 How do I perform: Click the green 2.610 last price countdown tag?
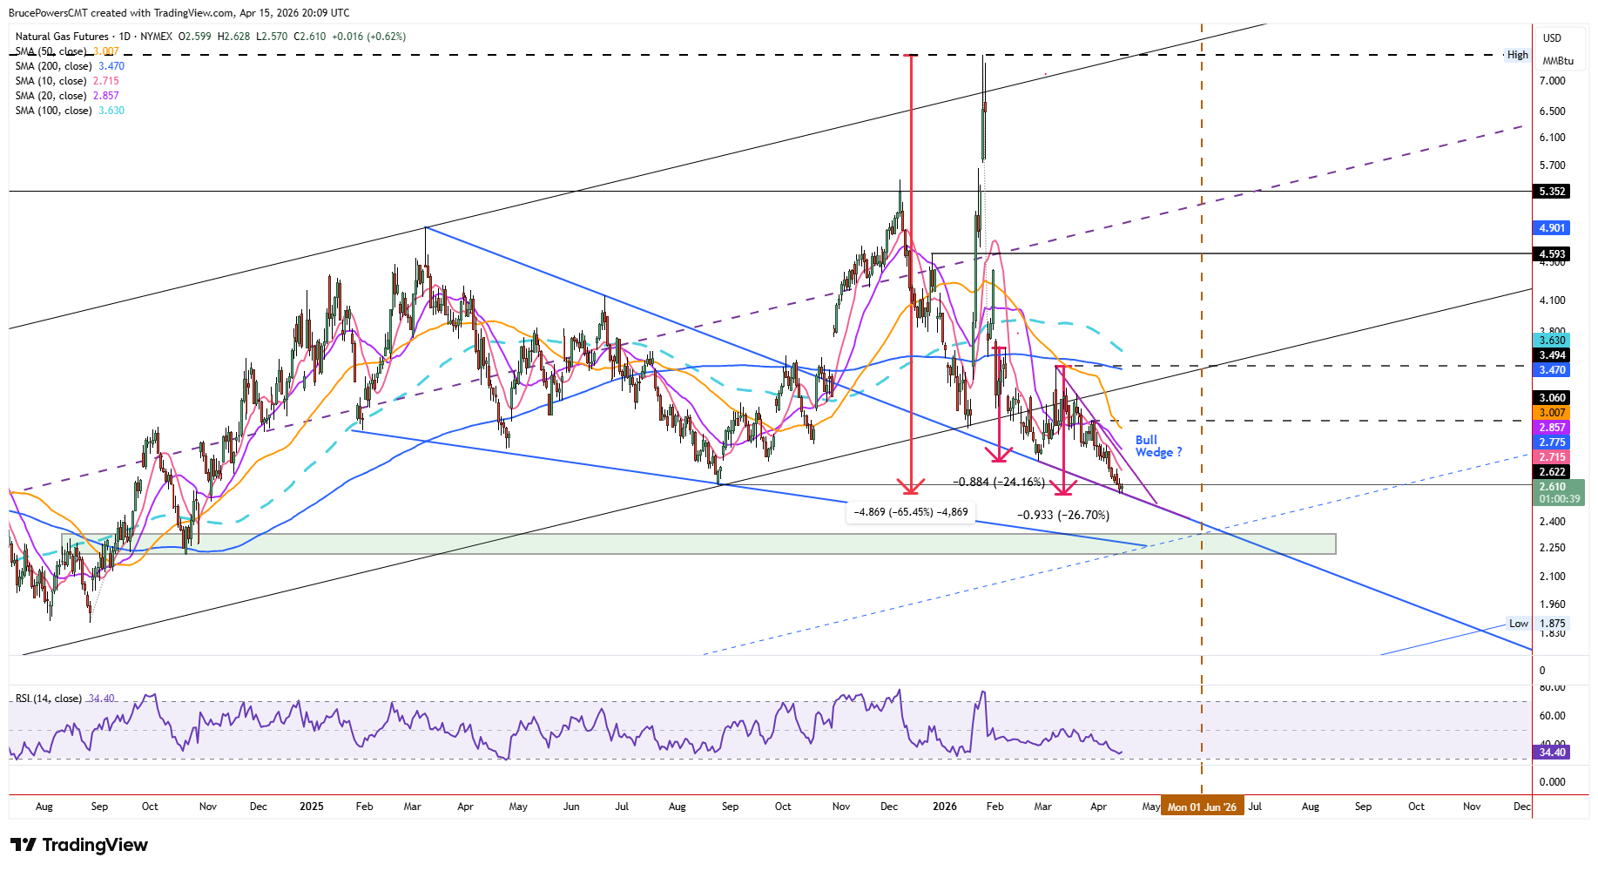[x=1558, y=493]
